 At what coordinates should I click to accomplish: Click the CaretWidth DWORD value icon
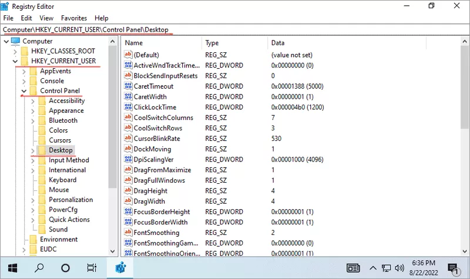point(129,96)
